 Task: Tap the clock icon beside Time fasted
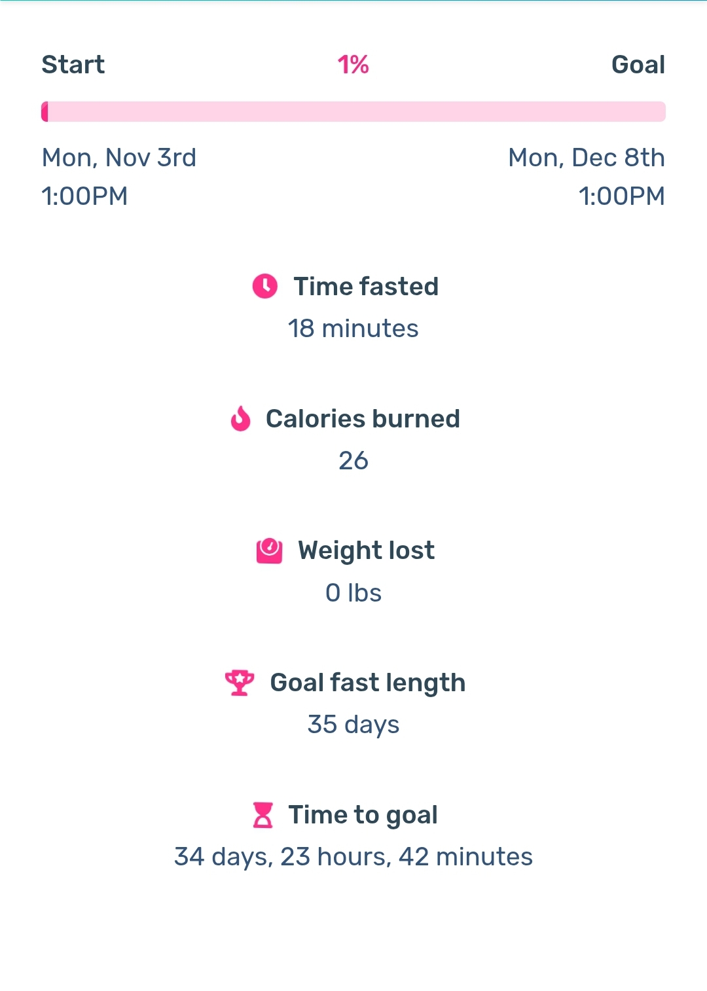click(x=265, y=286)
